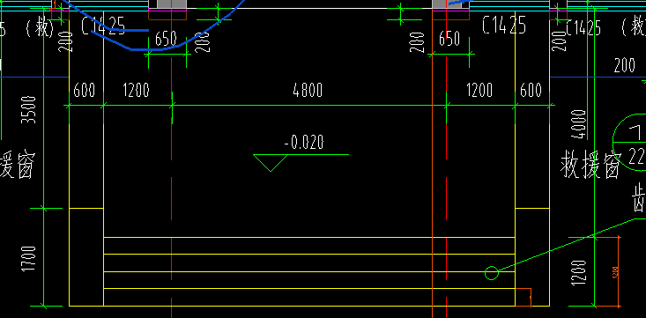Select the 650 text near right red axis

[x=449, y=39]
